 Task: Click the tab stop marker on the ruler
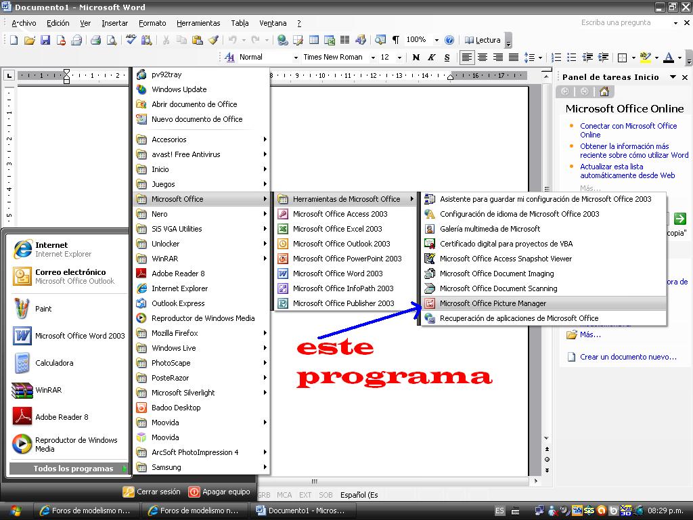pyautogui.click(x=9, y=76)
